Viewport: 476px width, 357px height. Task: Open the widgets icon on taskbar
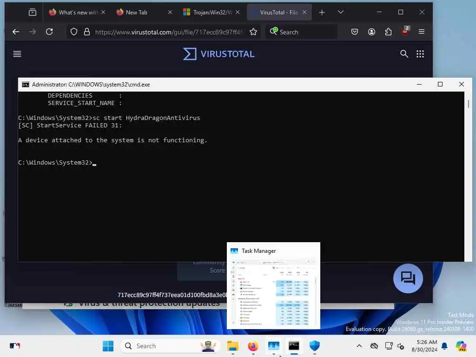[x=14, y=346]
